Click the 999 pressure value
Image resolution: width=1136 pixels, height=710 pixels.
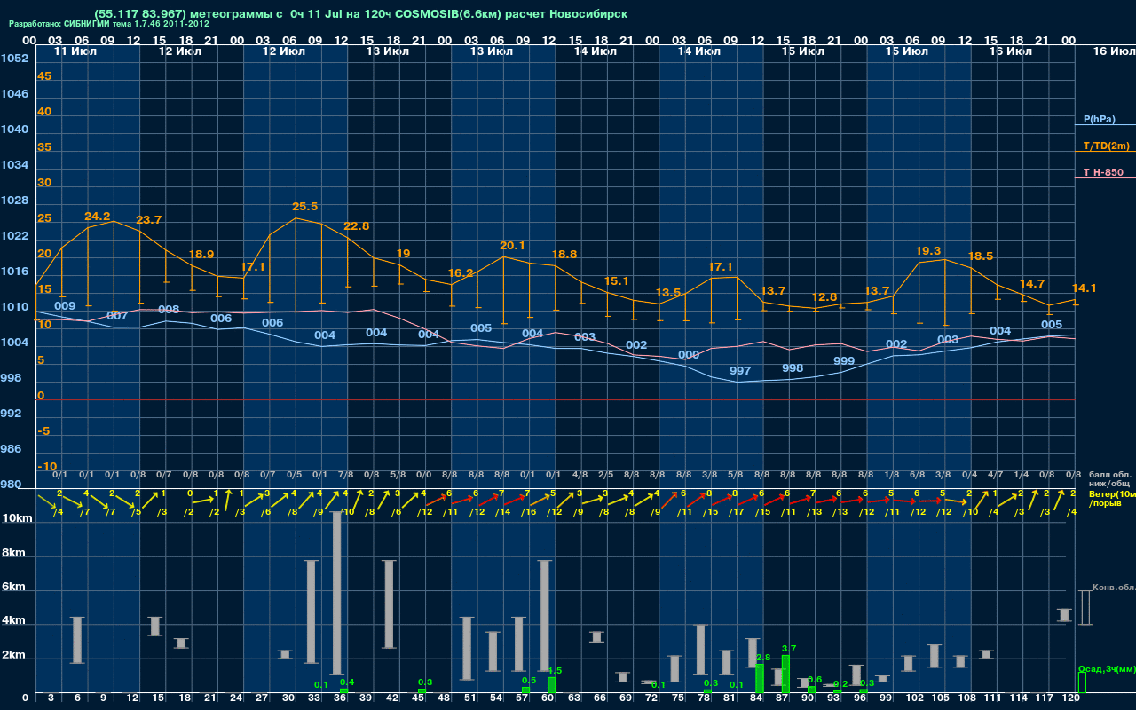point(844,361)
